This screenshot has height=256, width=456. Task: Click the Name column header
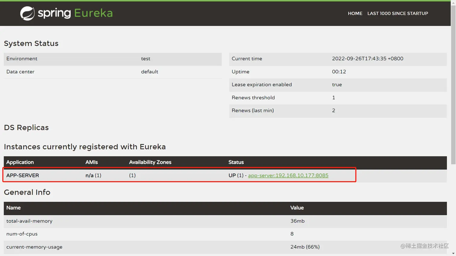[x=14, y=208]
